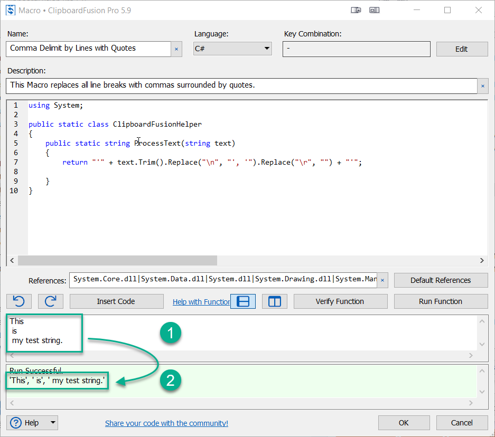Redo the last code edit
Viewport: 495px width, 437px height.
pos(51,301)
